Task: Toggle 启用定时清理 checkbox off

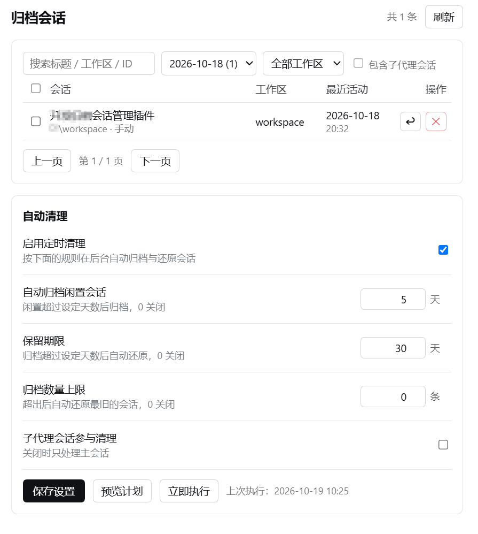Action: point(443,250)
